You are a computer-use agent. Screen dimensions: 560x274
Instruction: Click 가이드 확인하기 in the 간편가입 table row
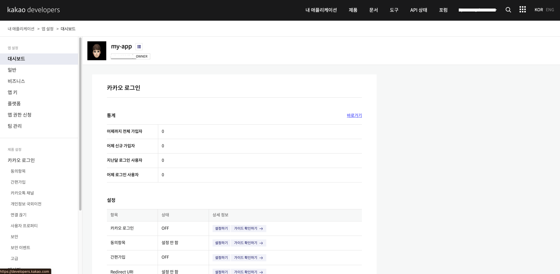tap(249, 258)
